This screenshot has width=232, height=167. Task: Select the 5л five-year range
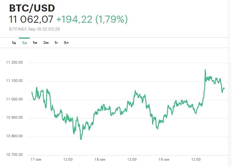[66, 43]
